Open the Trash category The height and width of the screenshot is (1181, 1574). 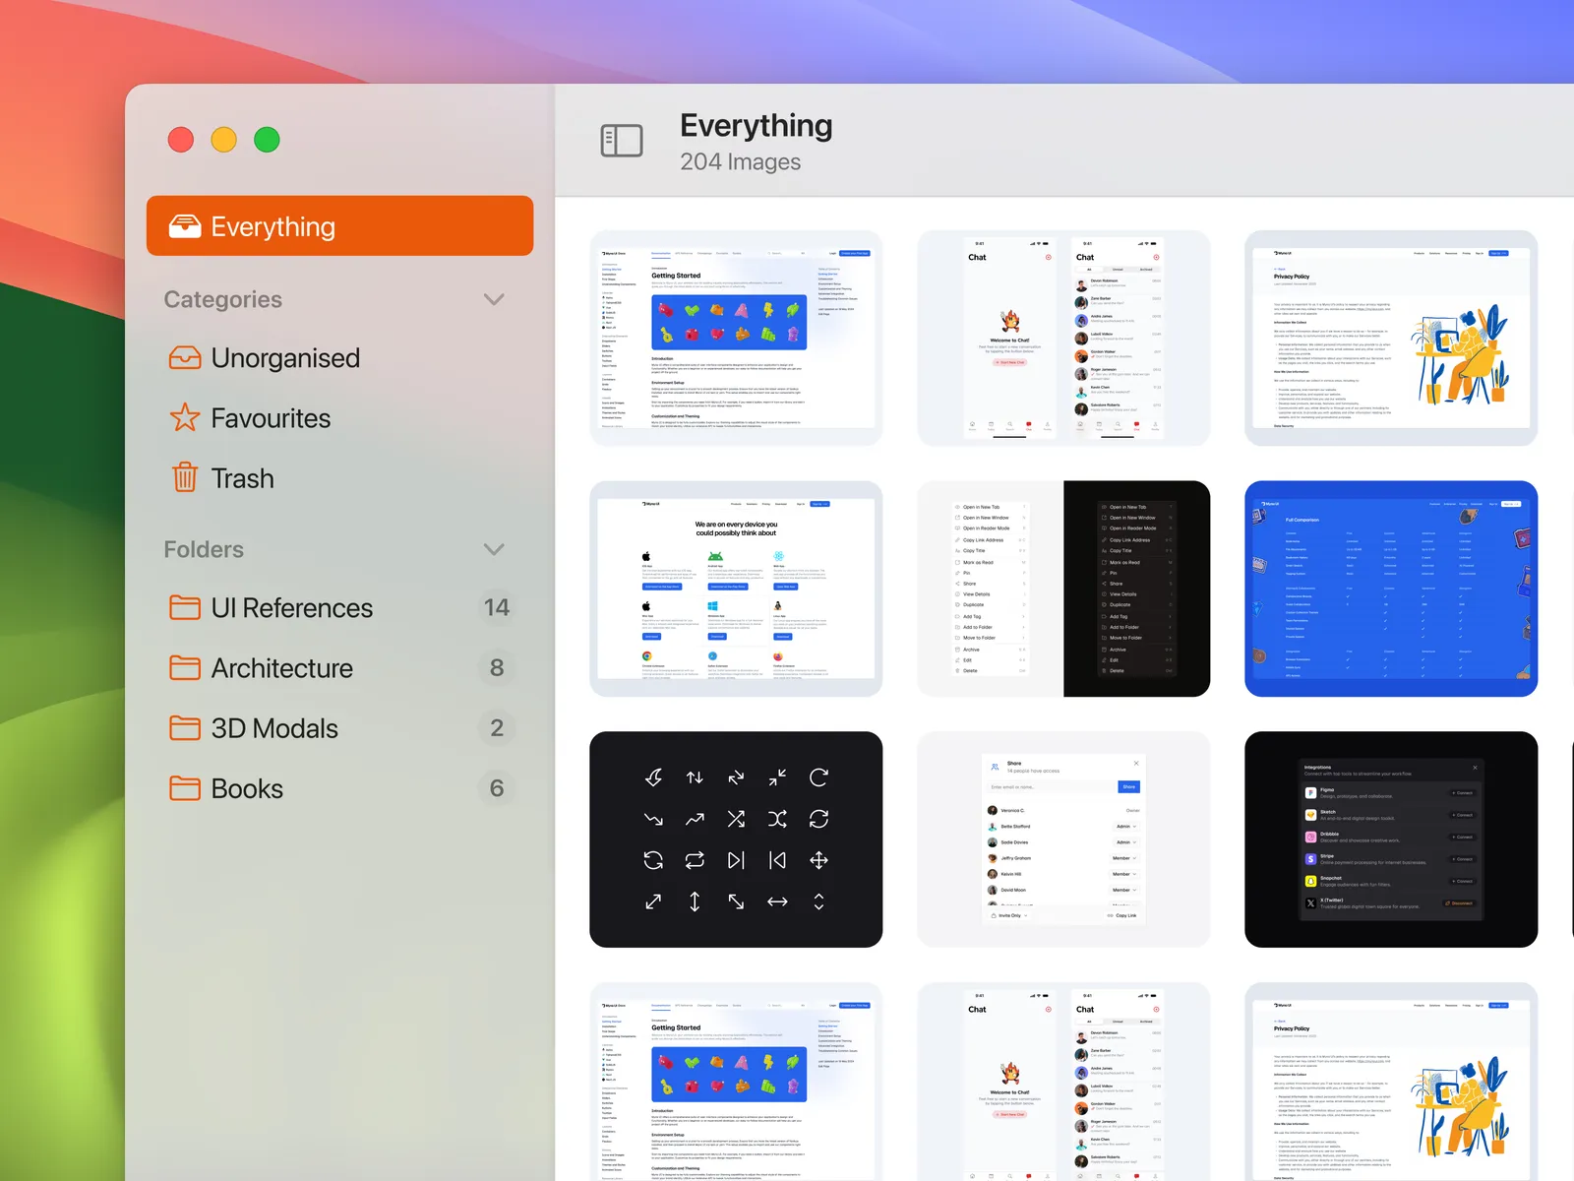click(x=242, y=478)
